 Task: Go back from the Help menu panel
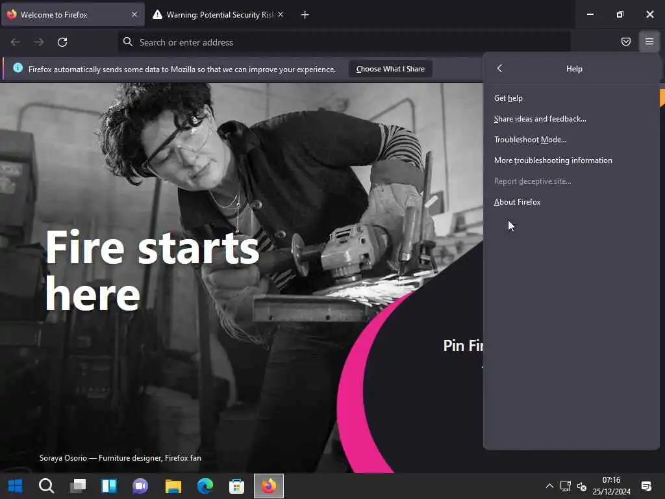click(x=499, y=68)
